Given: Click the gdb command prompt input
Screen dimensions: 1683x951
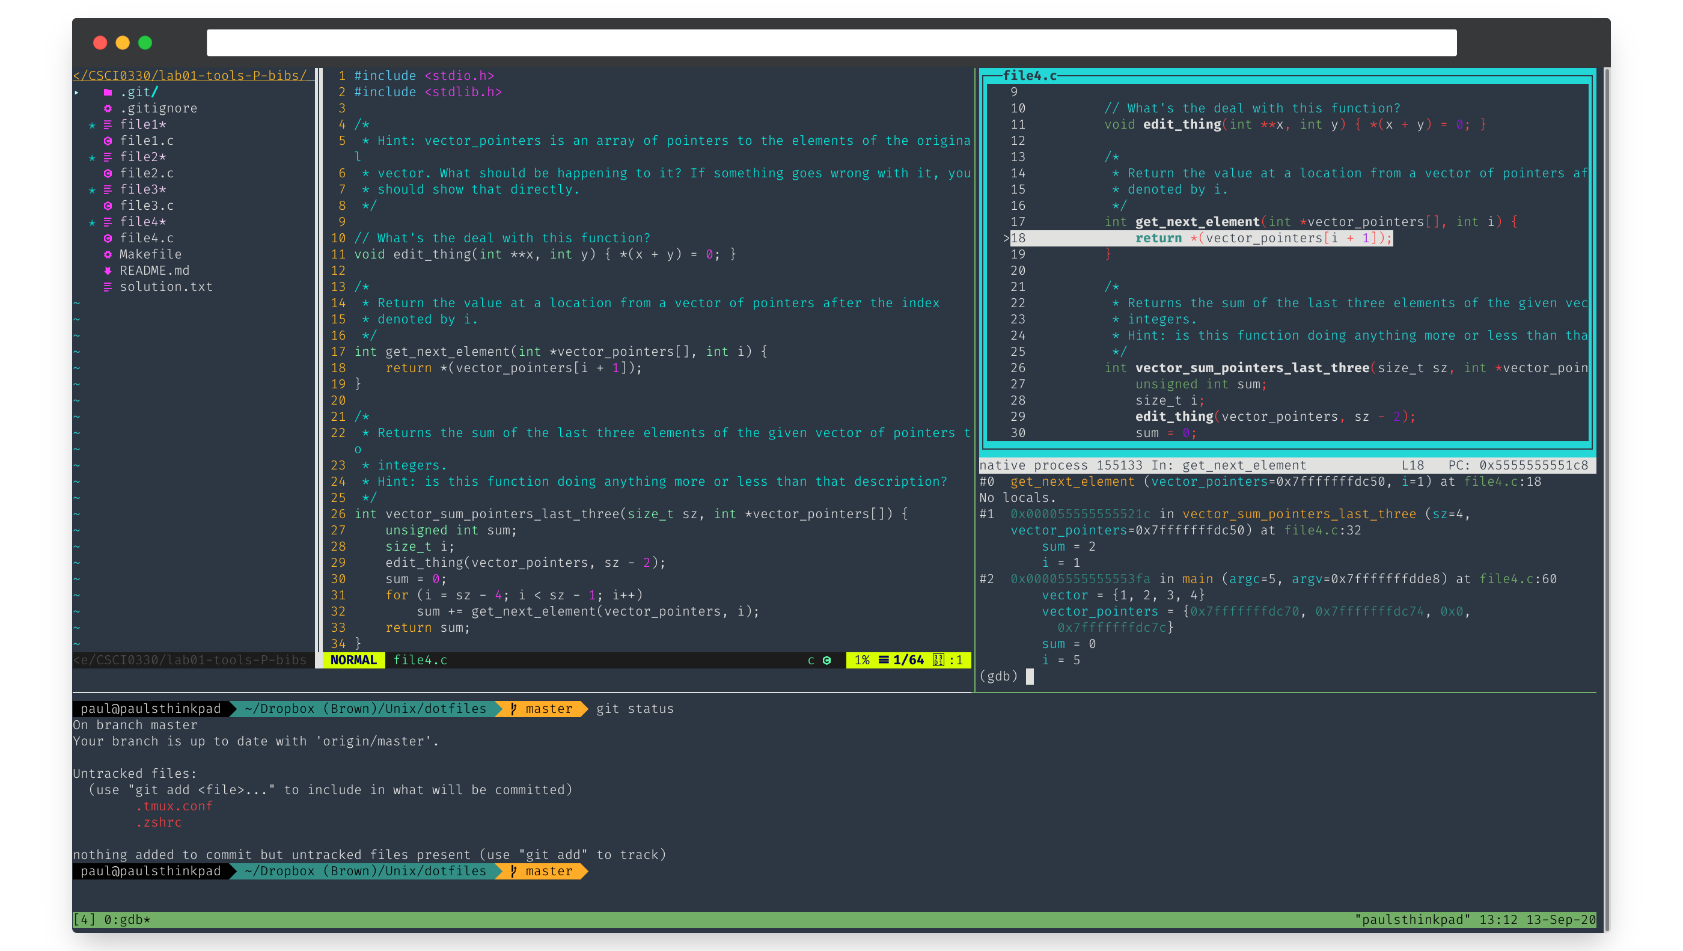Looking at the screenshot, I should pyautogui.click(x=1030, y=676).
